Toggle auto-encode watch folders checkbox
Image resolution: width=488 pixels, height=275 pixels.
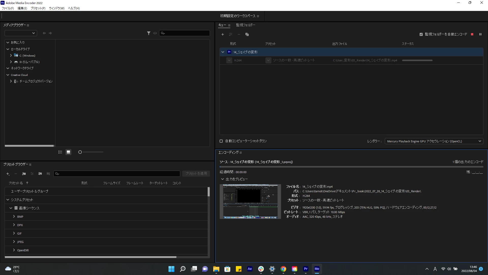[421, 34]
